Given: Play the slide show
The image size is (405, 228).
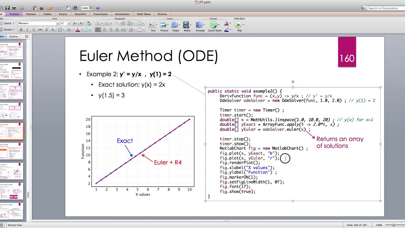Looking at the screenshot, I should (239, 27).
